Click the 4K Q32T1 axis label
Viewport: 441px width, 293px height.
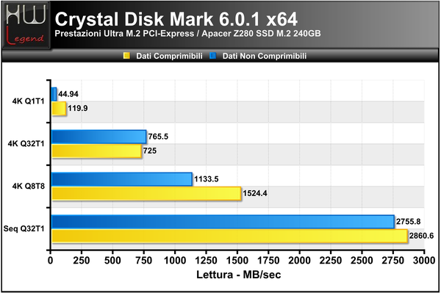pyautogui.click(x=26, y=143)
